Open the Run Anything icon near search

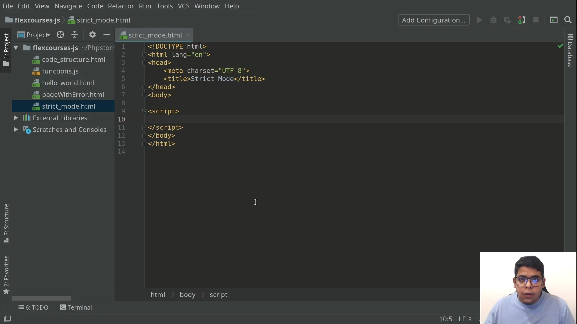[x=554, y=20]
